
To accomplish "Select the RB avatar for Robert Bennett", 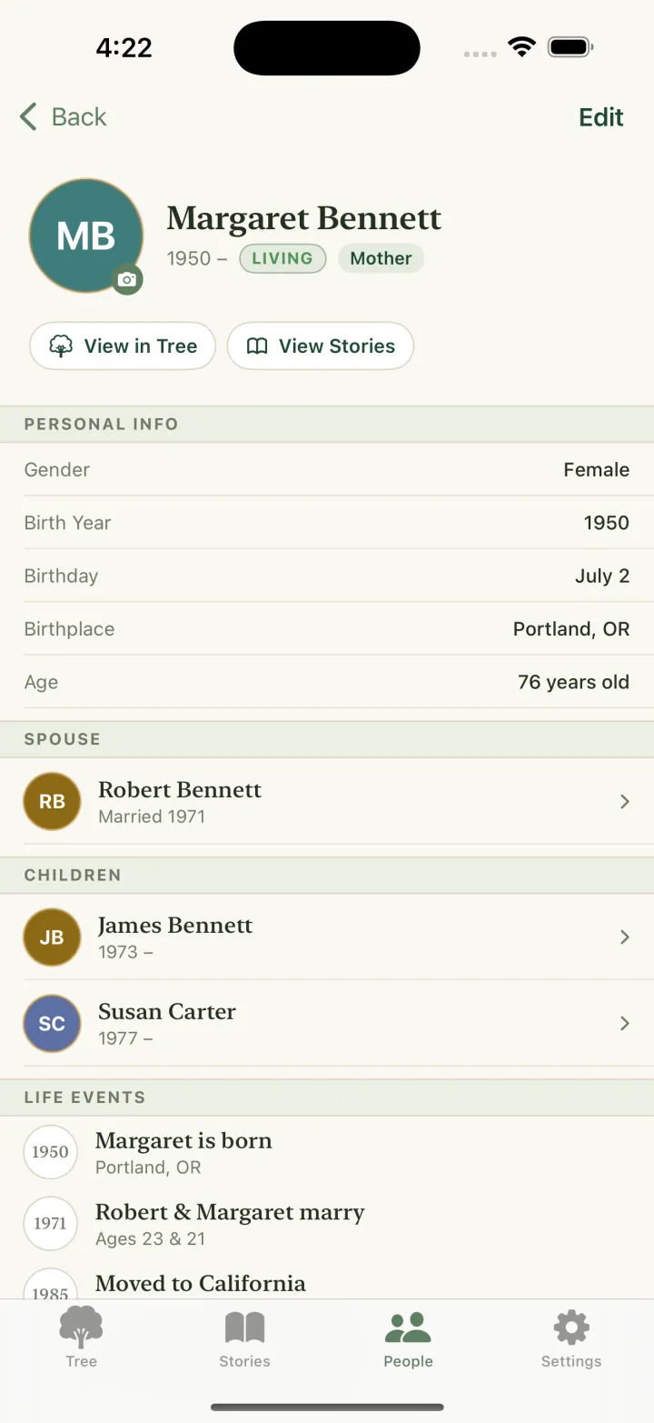I will click(x=52, y=801).
